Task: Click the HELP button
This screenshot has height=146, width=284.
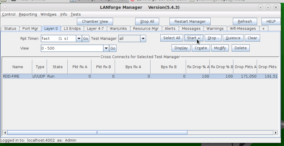Action: pyautogui.click(x=271, y=21)
